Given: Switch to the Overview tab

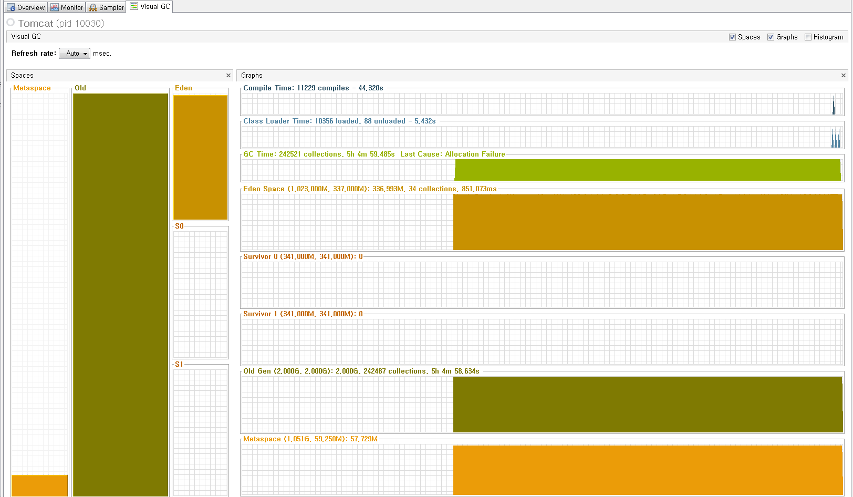Looking at the screenshot, I should pos(26,7).
